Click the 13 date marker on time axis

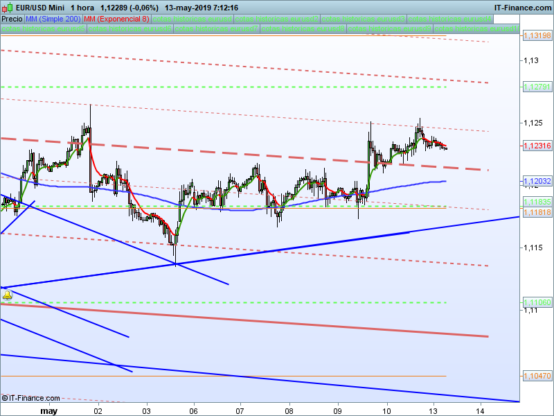click(434, 410)
